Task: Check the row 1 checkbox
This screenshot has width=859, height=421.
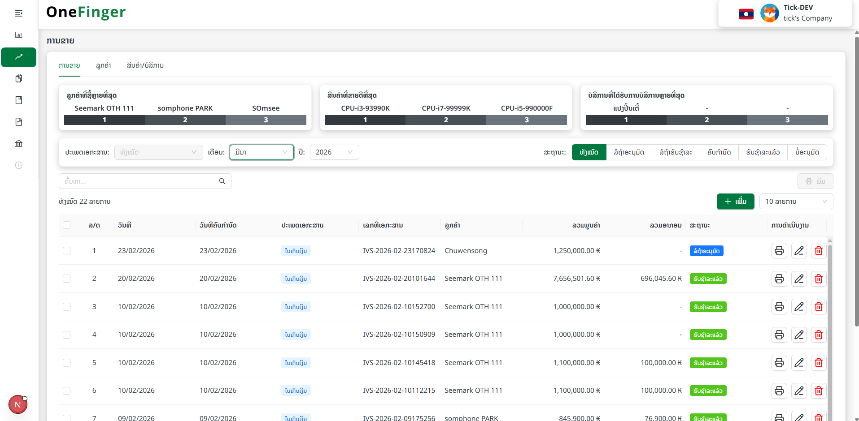Action: tap(67, 251)
